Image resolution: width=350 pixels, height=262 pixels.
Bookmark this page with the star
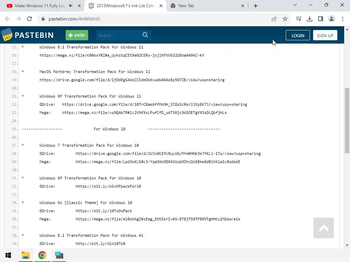click(285, 19)
